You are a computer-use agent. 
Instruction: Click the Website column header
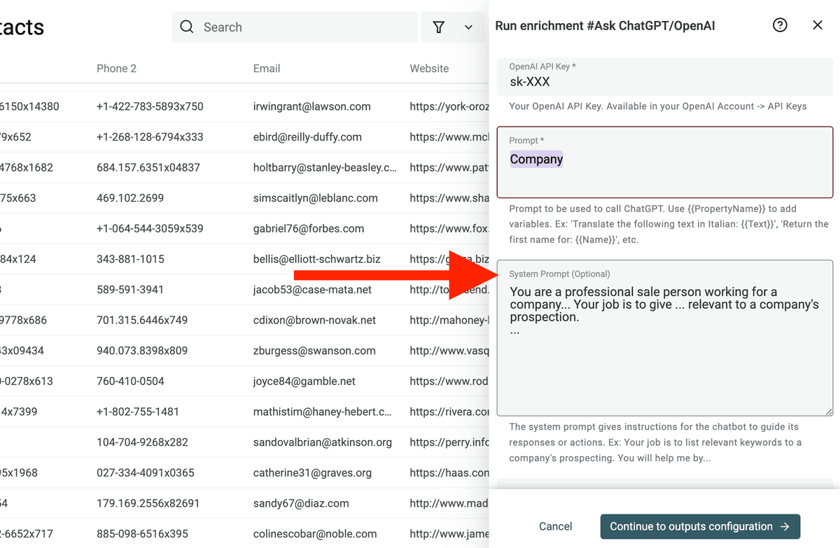coord(429,69)
